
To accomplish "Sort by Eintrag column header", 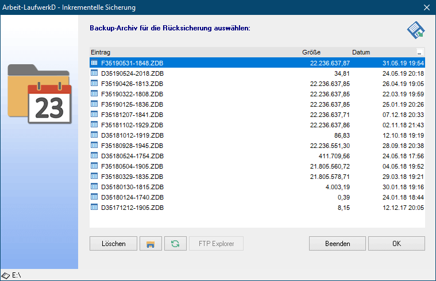I will (x=101, y=52).
